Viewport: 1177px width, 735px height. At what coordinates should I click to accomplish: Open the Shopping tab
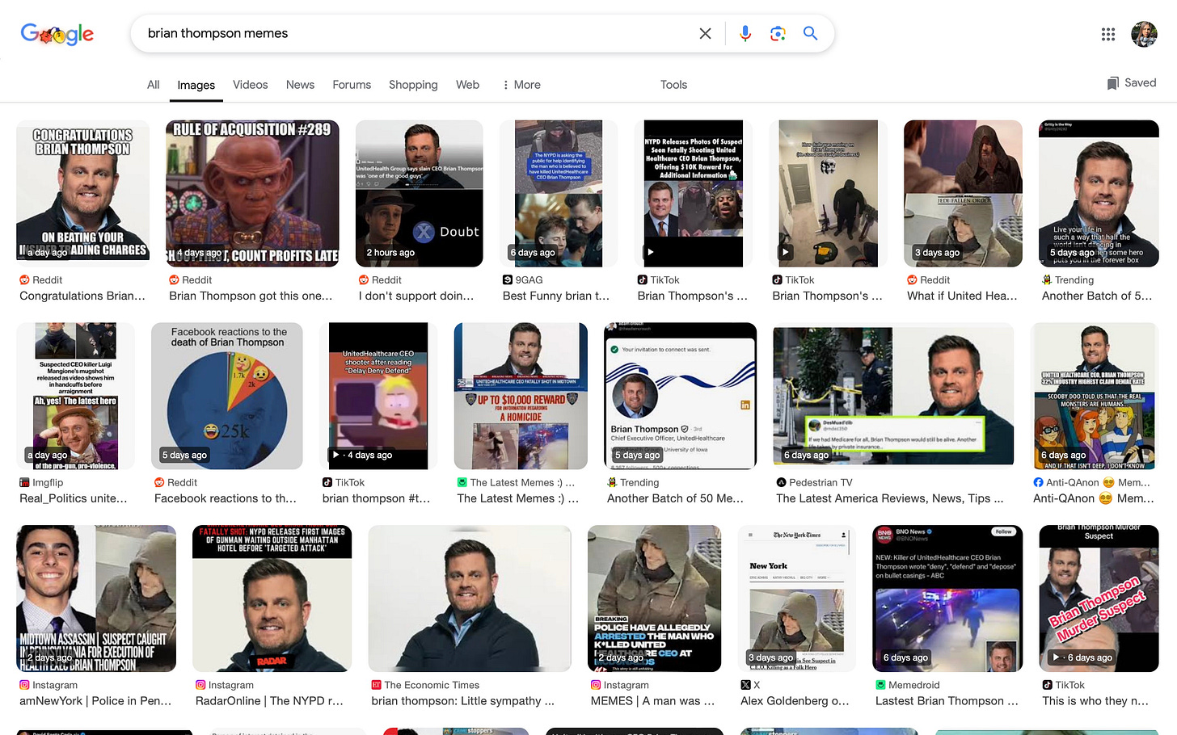413,85
